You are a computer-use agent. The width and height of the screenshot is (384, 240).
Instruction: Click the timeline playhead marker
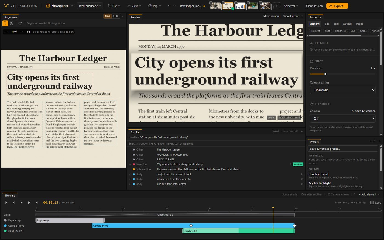pos(273,208)
